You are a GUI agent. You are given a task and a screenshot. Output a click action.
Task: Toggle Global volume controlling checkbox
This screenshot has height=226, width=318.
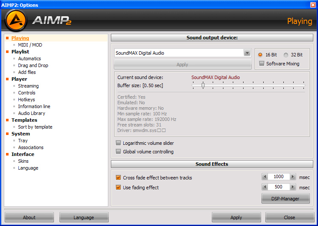tap(118, 152)
